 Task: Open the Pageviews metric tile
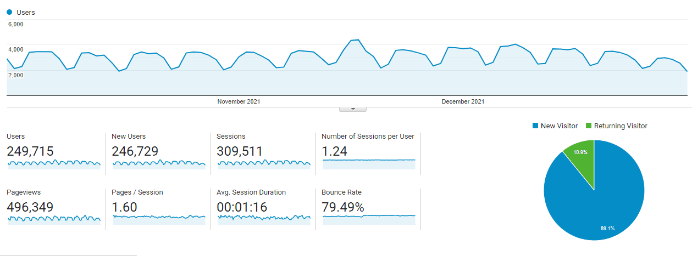53,209
